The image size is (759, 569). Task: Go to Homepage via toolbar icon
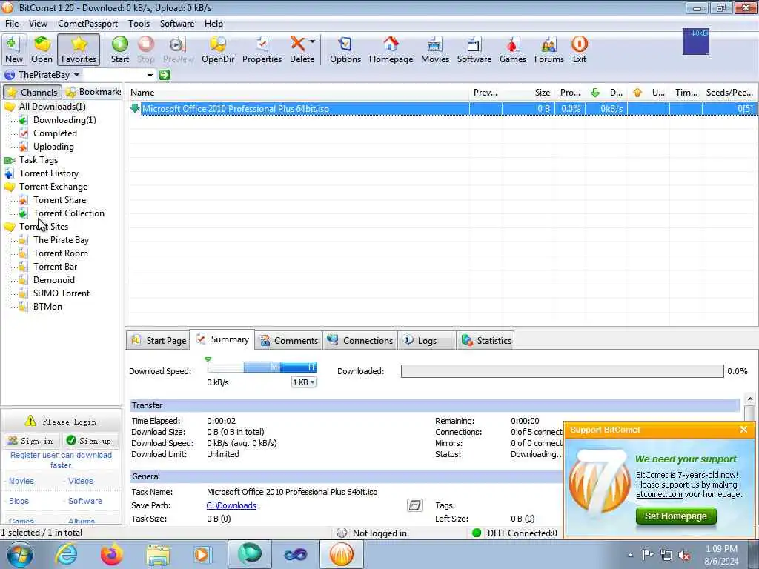tap(391, 50)
